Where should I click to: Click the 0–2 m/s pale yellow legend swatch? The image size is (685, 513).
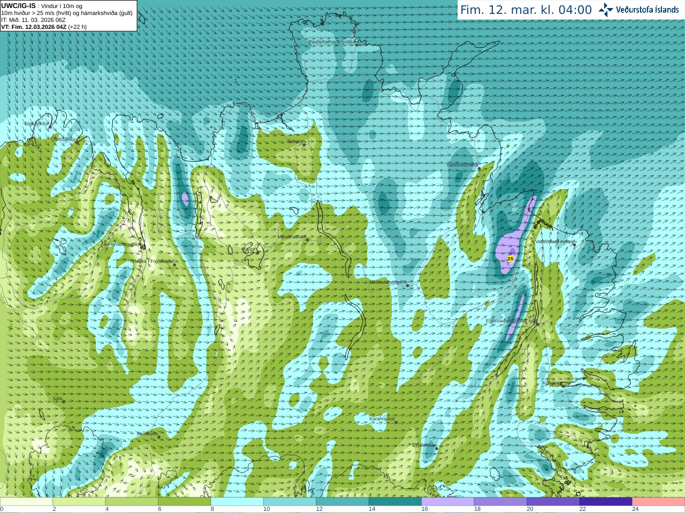(26, 501)
